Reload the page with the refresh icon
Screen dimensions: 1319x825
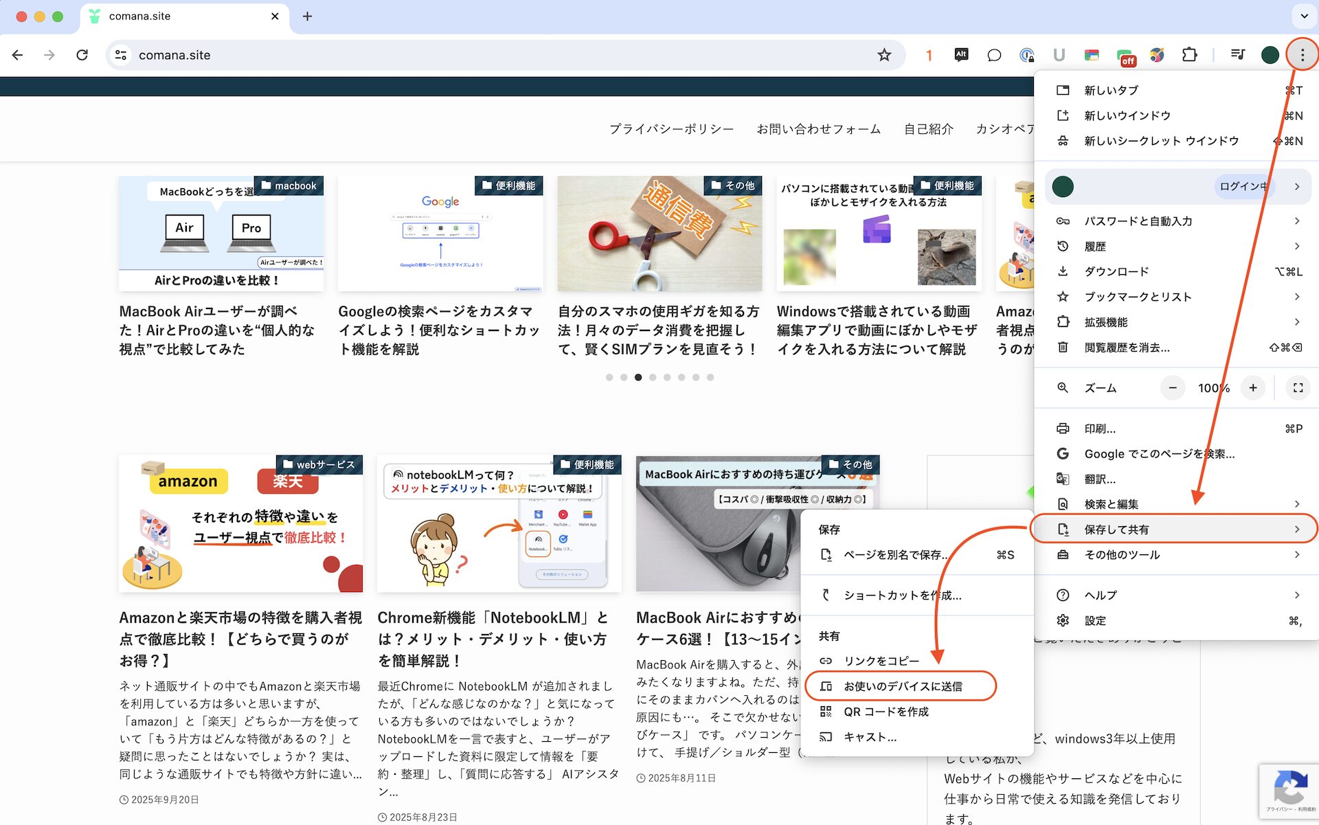point(82,55)
